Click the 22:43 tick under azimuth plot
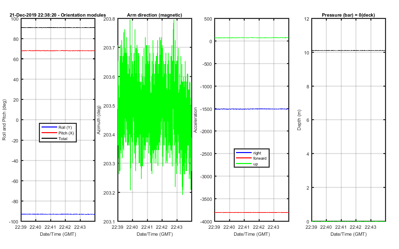Screen dimensions: 399x249 pos(177,227)
